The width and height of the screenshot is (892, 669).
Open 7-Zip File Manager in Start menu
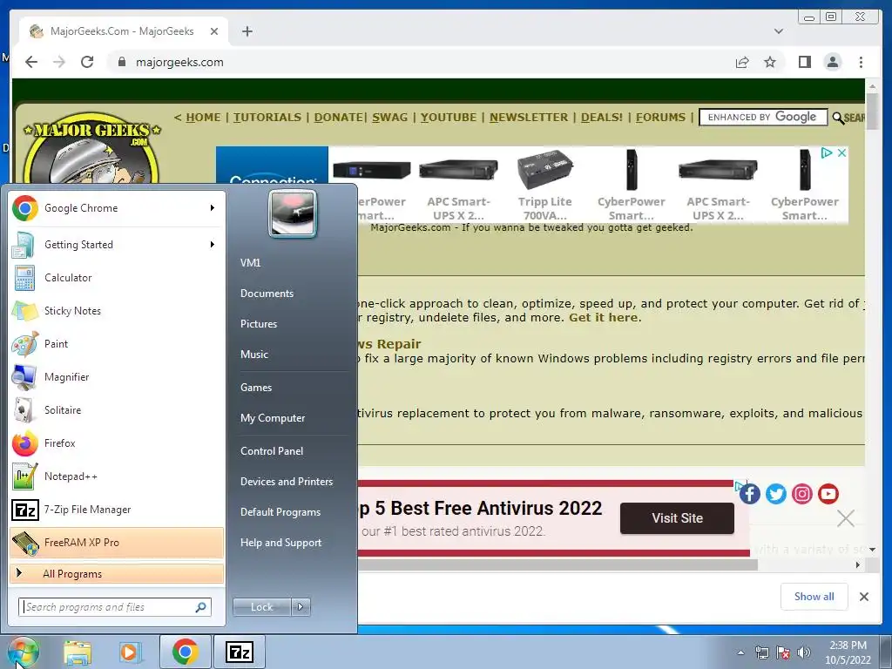tap(117, 509)
